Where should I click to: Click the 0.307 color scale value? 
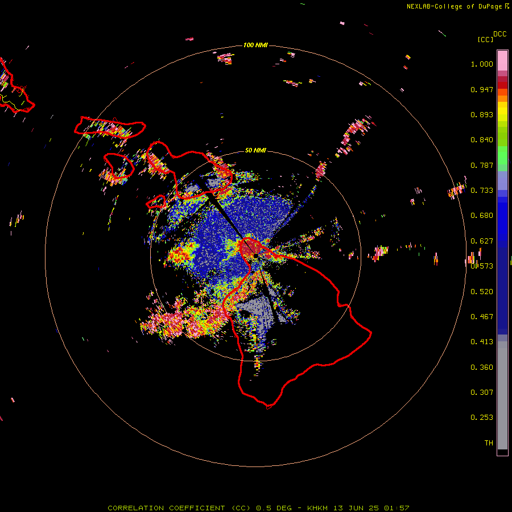coord(482,392)
